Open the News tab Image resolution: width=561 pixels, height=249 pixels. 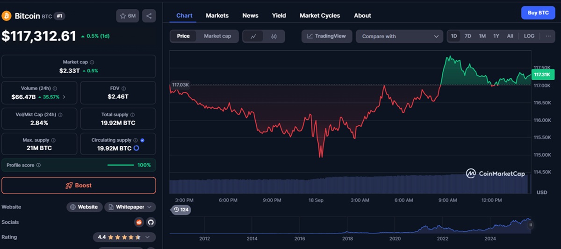250,15
